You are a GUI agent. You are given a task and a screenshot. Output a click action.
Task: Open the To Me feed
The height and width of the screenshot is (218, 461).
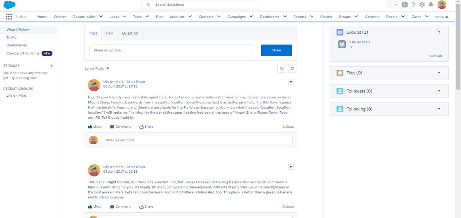point(12,38)
